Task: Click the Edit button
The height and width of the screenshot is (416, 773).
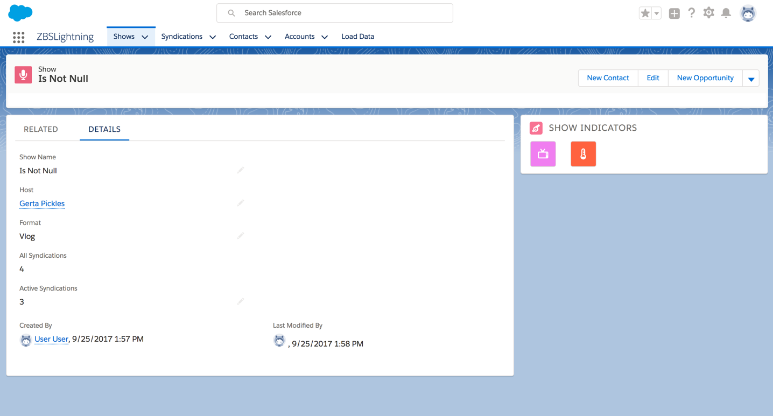Action: [x=653, y=78]
